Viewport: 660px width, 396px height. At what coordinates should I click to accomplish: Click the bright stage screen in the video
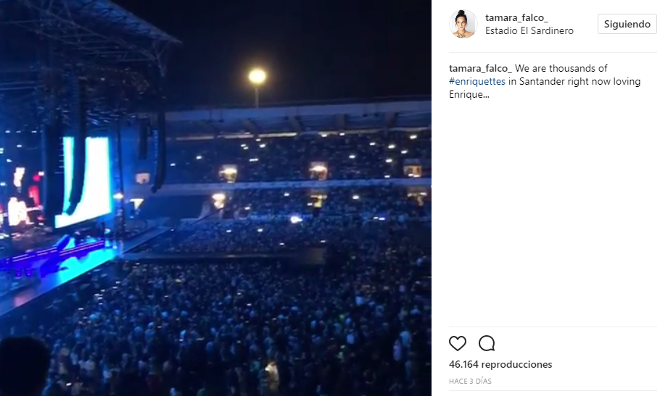click(x=86, y=177)
